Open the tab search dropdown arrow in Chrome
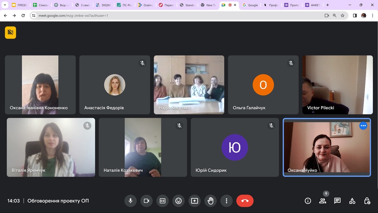 pos(5,5)
